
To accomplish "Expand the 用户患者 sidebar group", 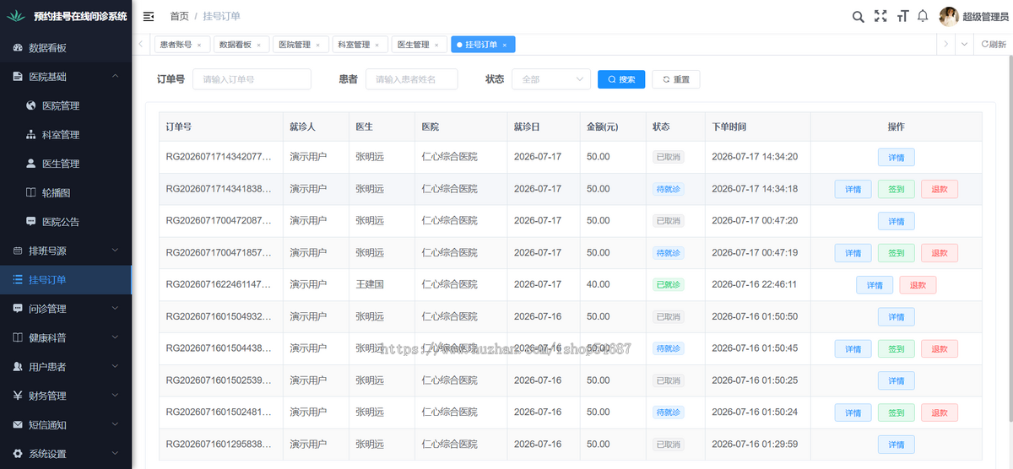I will 66,367.
